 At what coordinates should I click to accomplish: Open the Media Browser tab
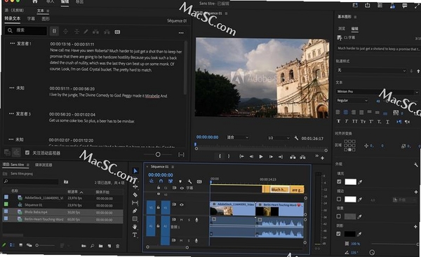tap(44, 165)
